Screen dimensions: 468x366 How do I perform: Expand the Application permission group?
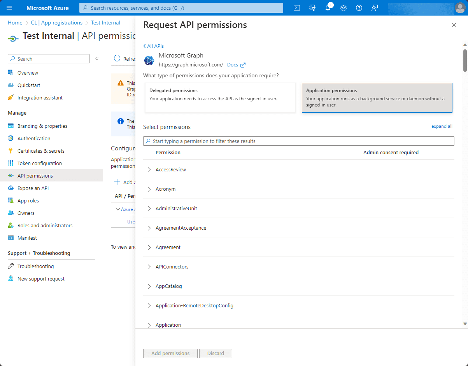(149, 325)
